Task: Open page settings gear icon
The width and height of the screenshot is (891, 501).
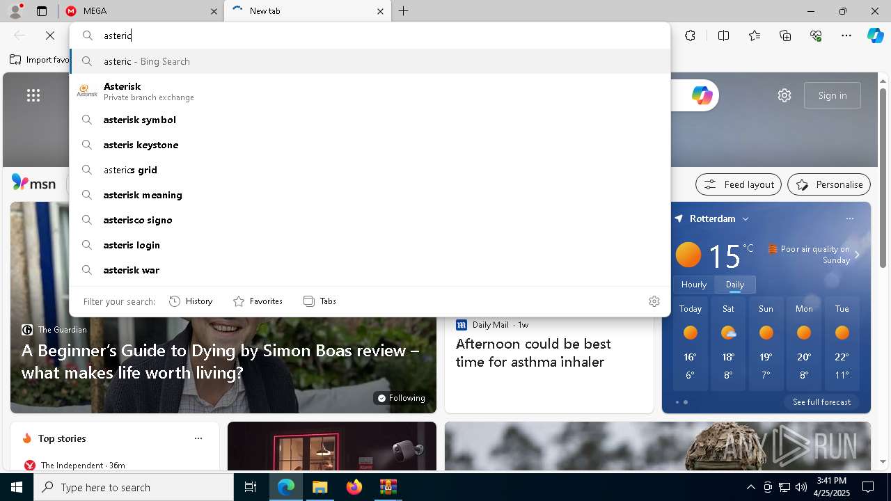Action: (x=784, y=95)
